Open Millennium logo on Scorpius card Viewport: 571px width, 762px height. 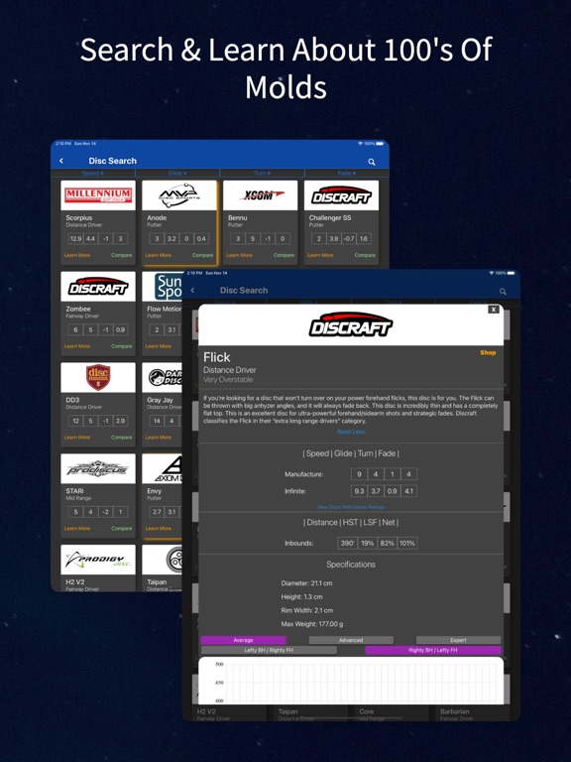[x=98, y=195]
